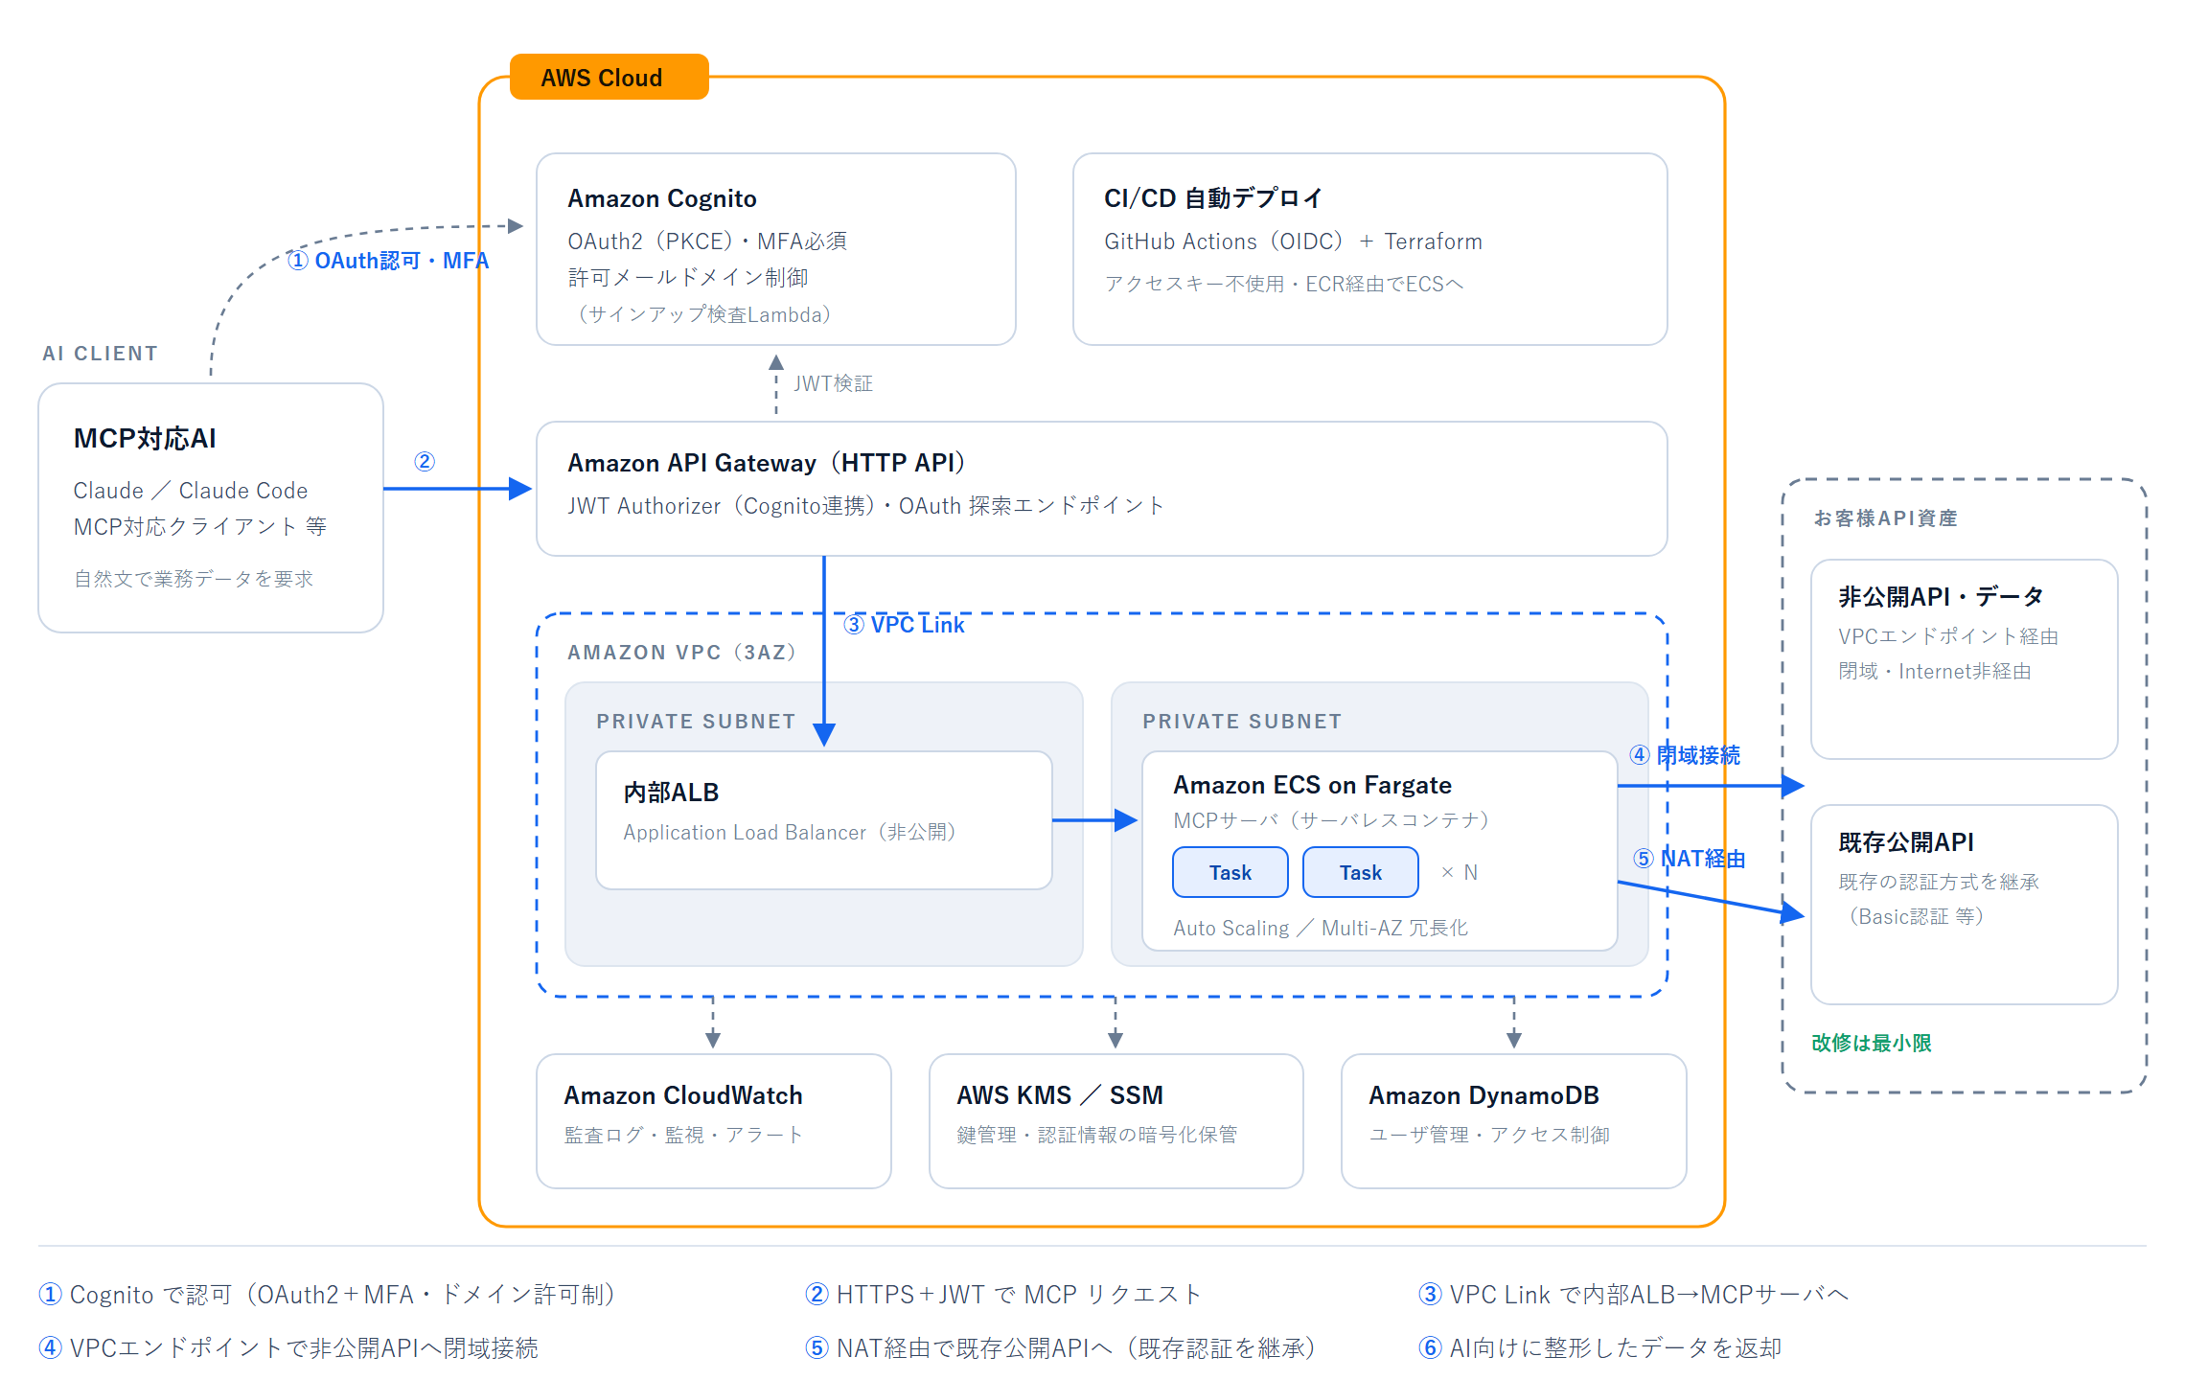Click the text "VPCエンドポイント経由"

[x=1948, y=636]
